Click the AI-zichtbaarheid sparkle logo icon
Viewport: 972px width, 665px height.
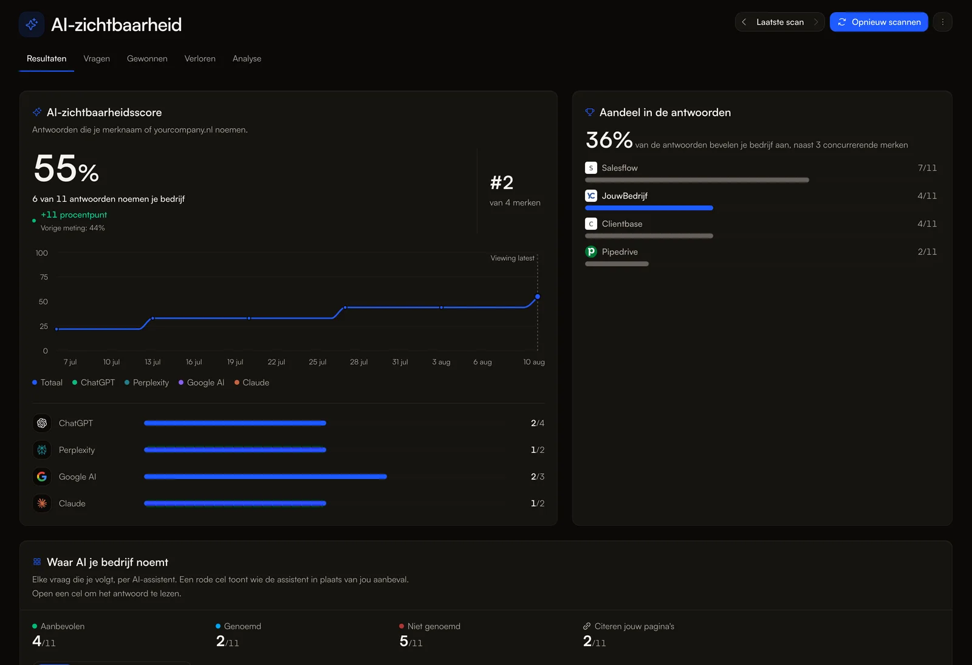[x=32, y=24]
